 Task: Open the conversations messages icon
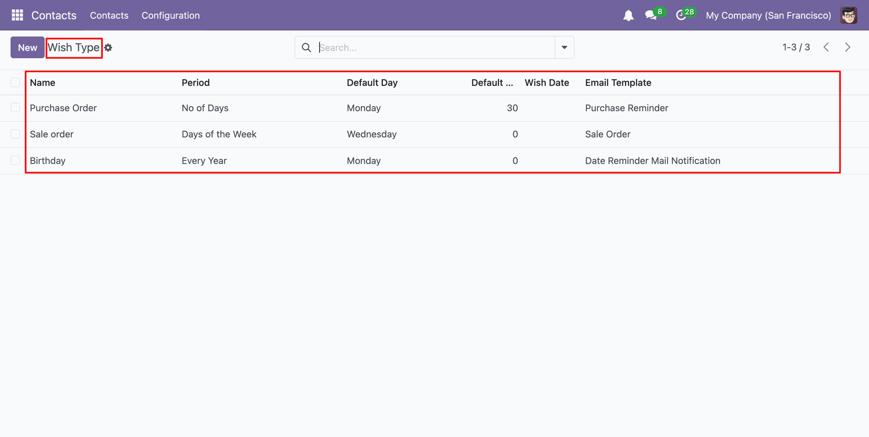click(x=651, y=16)
